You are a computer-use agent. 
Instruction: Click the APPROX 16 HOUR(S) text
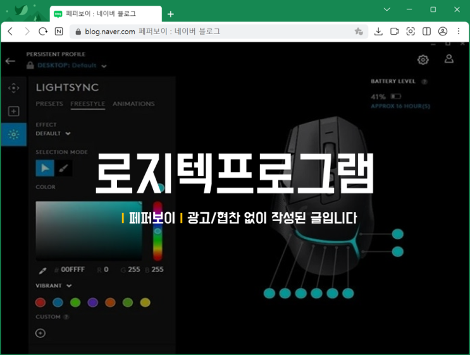[400, 106]
